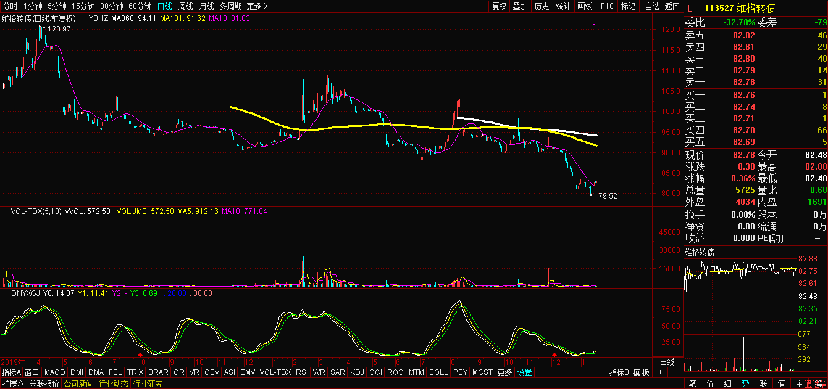Open the 公司新闻 news tab
The image size is (828, 389).
point(78,383)
